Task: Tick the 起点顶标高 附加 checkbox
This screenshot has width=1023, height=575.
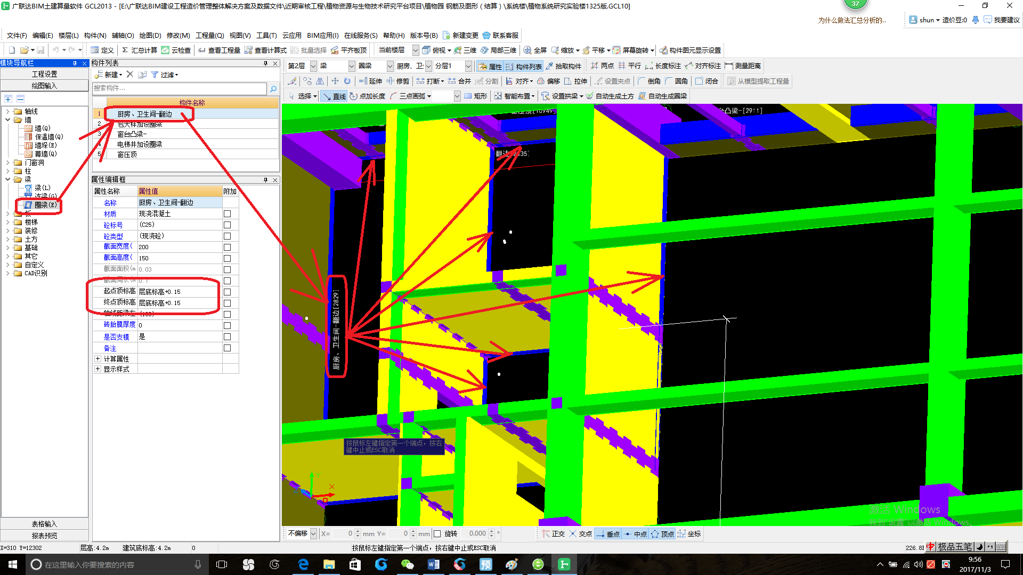Action: 227,292
